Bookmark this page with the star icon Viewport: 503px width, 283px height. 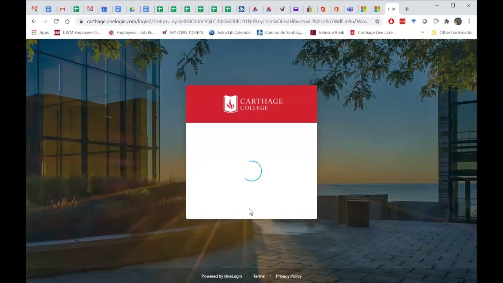click(377, 21)
